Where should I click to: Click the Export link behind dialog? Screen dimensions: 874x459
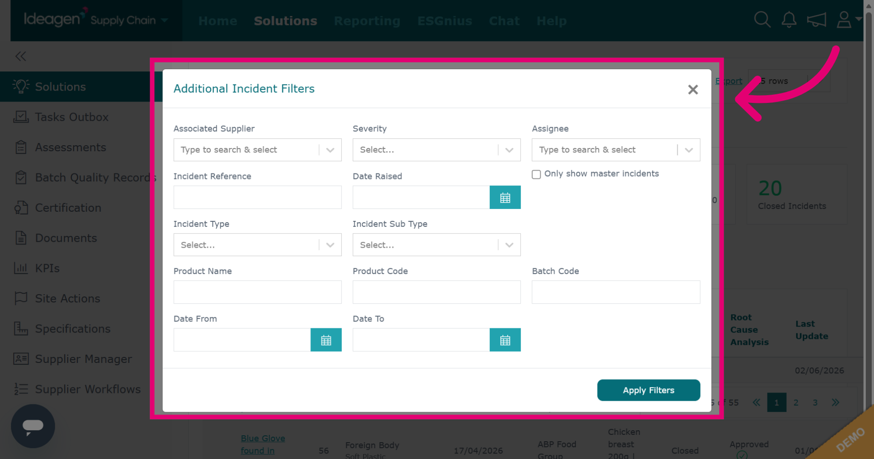pos(730,81)
